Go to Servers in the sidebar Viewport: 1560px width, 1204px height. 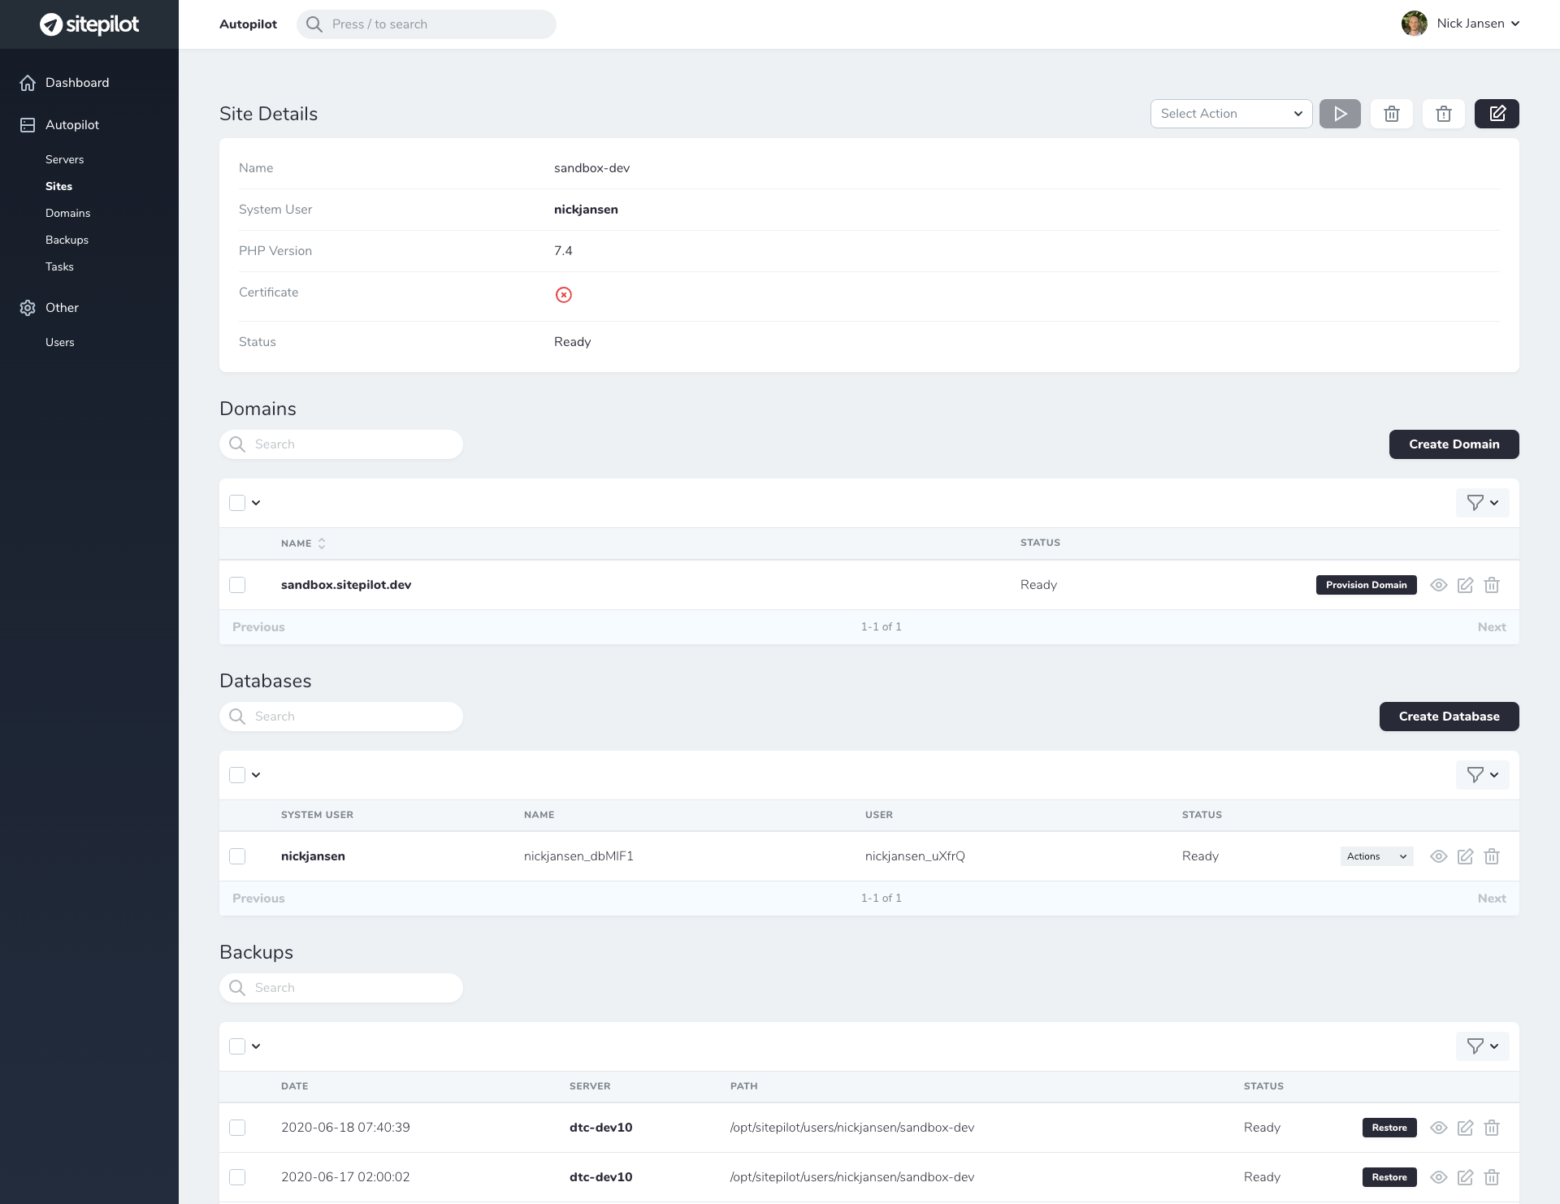(x=65, y=159)
